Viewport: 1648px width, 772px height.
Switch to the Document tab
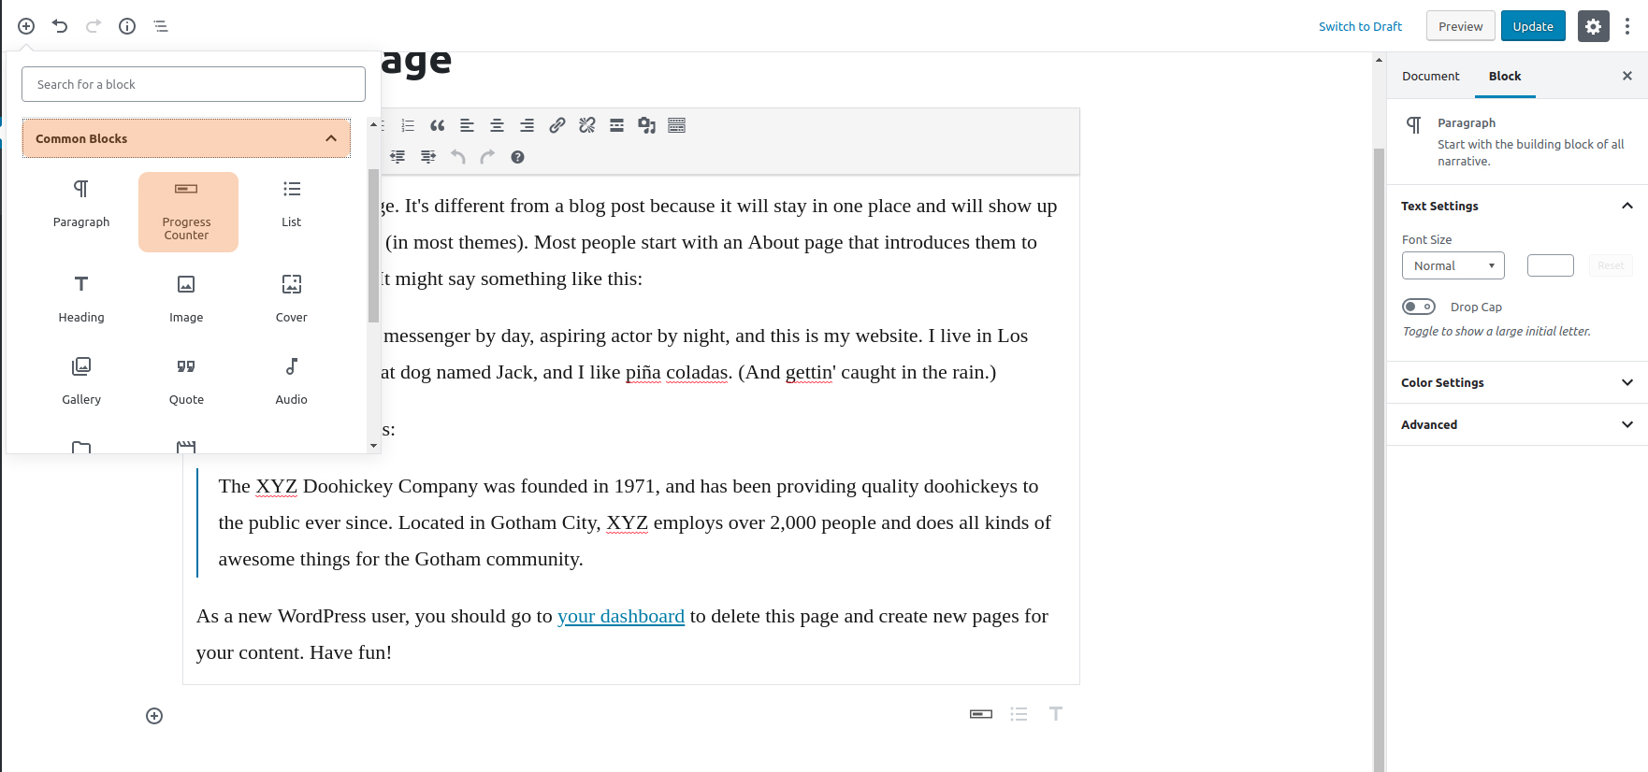click(x=1430, y=76)
